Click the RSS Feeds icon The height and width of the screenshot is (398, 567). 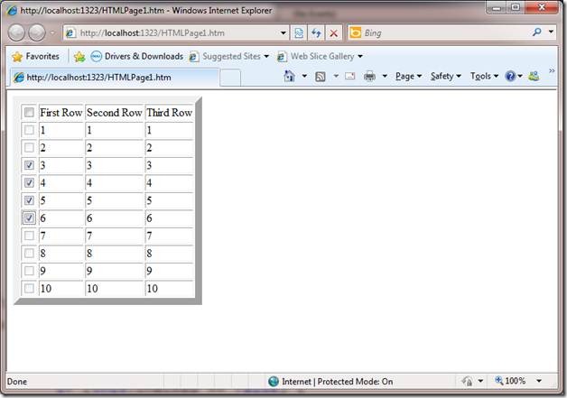click(x=321, y=77)
